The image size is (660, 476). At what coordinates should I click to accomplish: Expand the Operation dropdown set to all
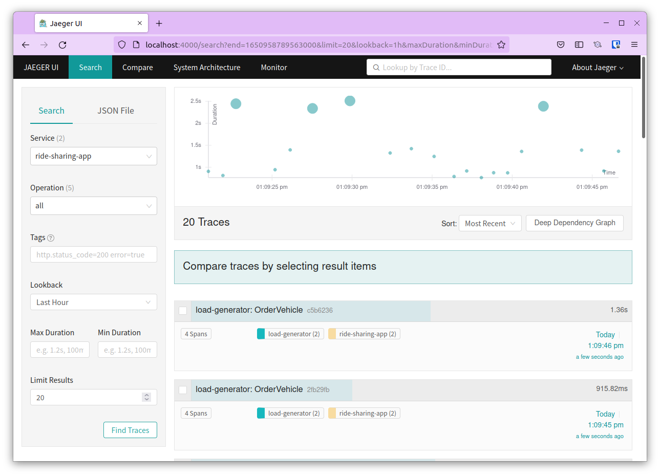(x=94, y=206)
